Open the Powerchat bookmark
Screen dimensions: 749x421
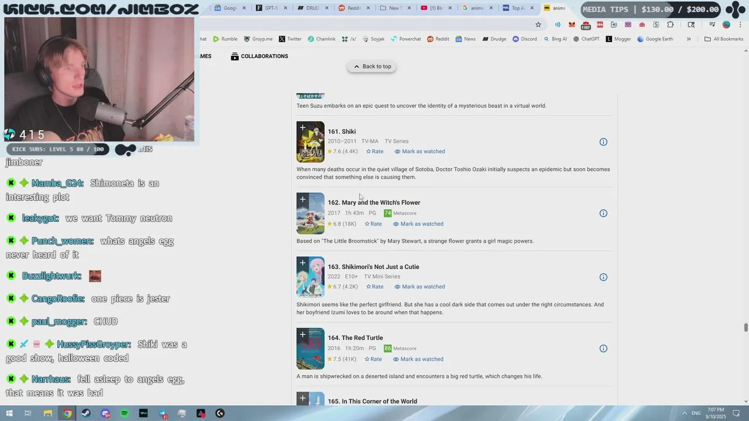pyautogui.click(x=406, y=39)
